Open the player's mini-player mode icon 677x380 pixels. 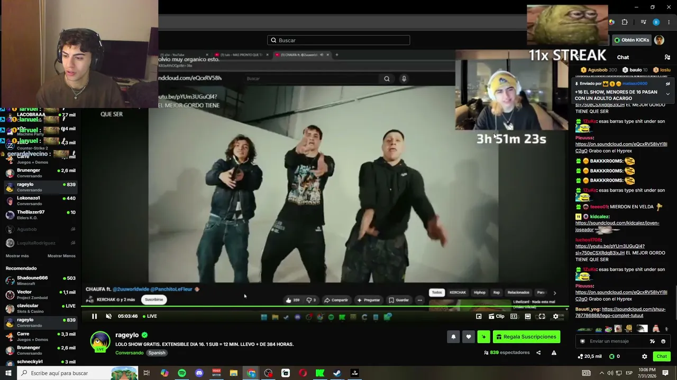pos(479,316)
